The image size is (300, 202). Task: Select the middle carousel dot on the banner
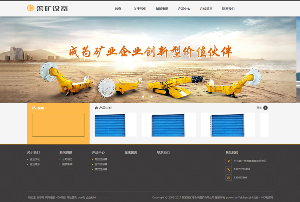[147, 97]
